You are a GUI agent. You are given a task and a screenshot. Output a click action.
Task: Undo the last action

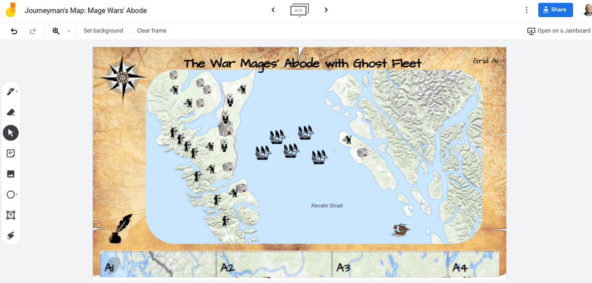tap(14, 31)
